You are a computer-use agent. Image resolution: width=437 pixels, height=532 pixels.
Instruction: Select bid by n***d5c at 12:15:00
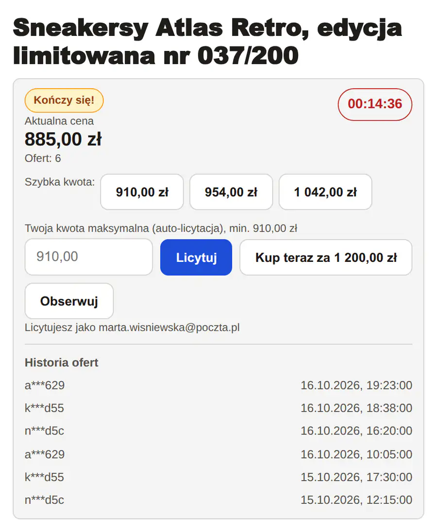click(x=218, y=500)
